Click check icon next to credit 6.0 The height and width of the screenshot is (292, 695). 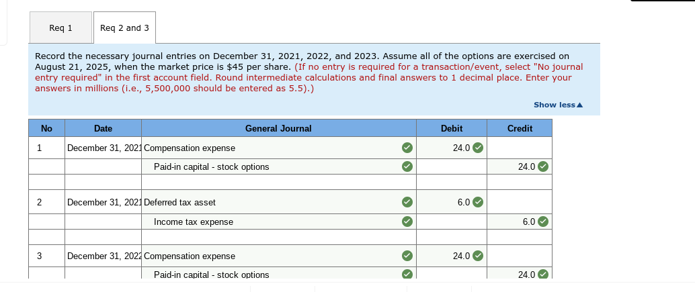(x=543, y=222)
